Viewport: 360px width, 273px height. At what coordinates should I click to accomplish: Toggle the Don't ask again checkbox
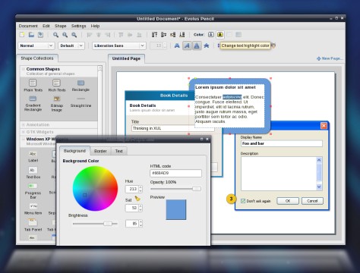(x=243, y=201)
